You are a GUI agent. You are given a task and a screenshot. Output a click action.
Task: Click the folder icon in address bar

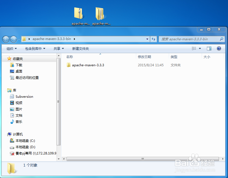click(24, 39)
